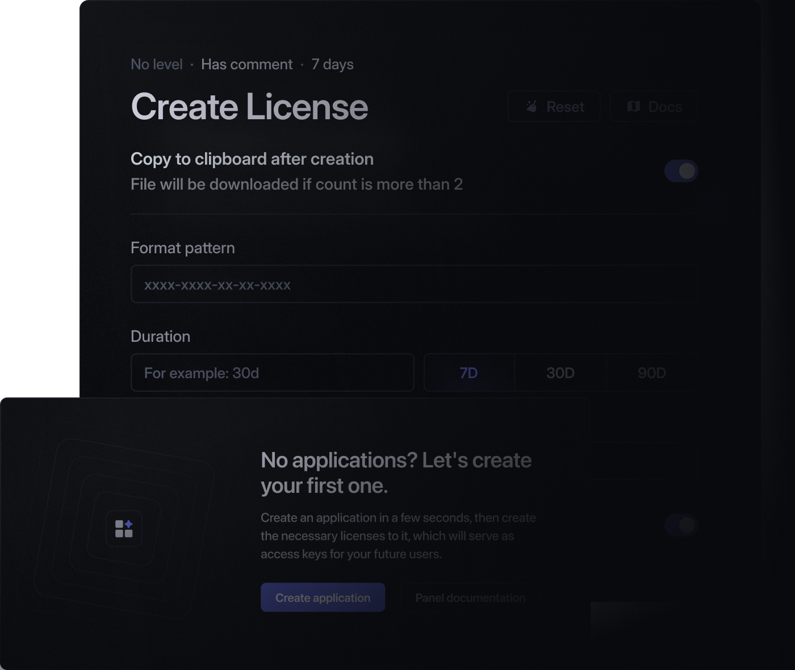Screen dimensions: 795x670
Task: Click the Duration text field
Action: [x=272, y=373]
